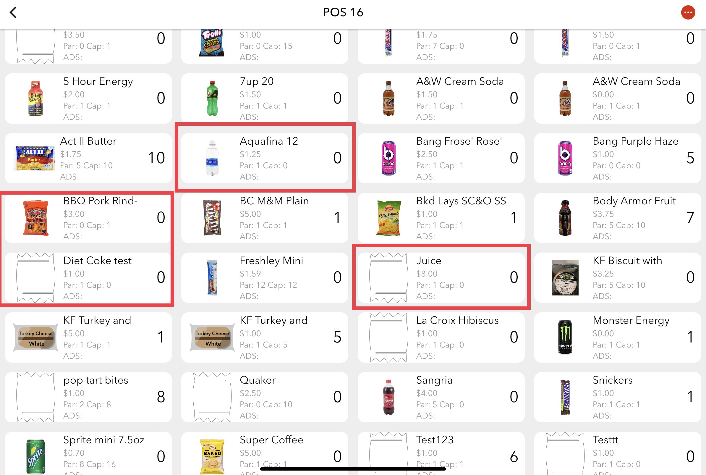Go back using the top-left arrow
Viewport: 706px width, 475px height.
tap(13, 12)
